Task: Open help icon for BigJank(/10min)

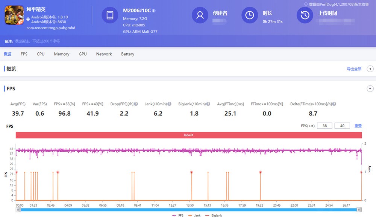Action: pos(208,104)
